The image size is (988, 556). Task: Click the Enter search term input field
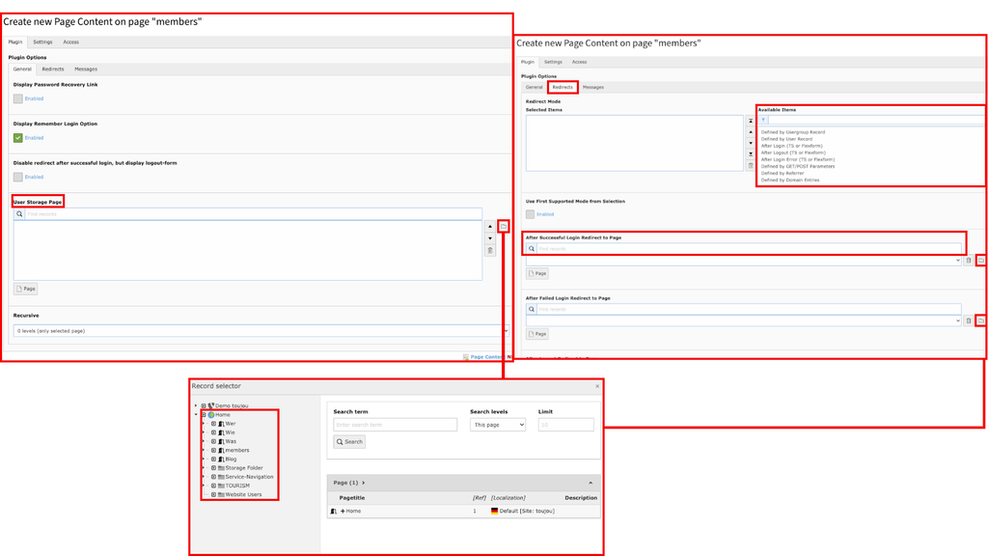[395, 425]
